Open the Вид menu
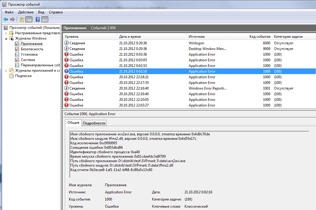316x210 pixels. [41, 12]
